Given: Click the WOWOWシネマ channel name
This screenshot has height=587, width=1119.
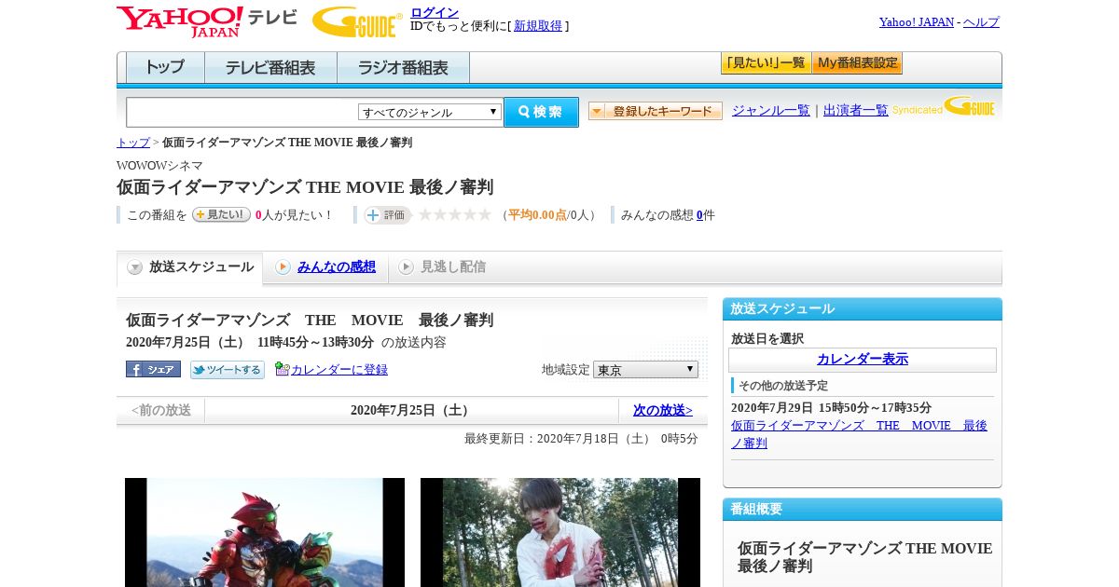Looking at the screenshot, I should [159, 166].
